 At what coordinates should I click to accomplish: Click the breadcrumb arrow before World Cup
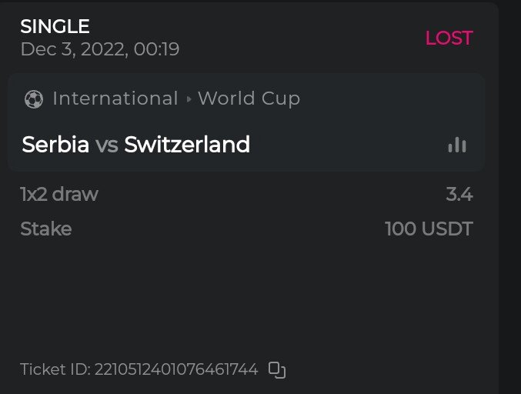(x=189, y=99)
